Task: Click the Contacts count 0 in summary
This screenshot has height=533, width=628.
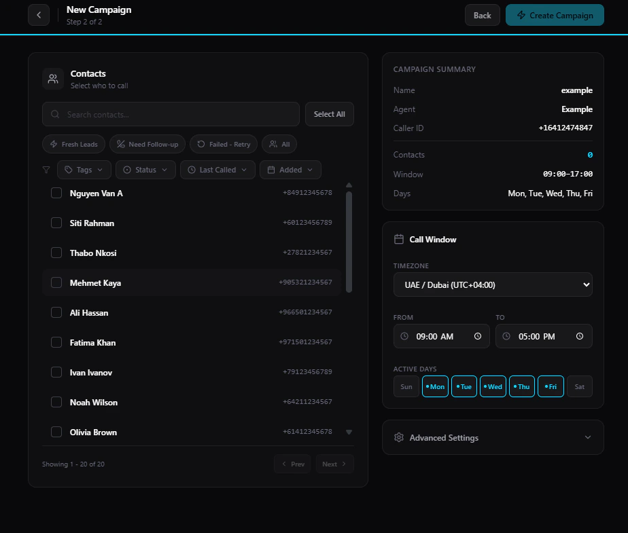Action: pos(590,155)
